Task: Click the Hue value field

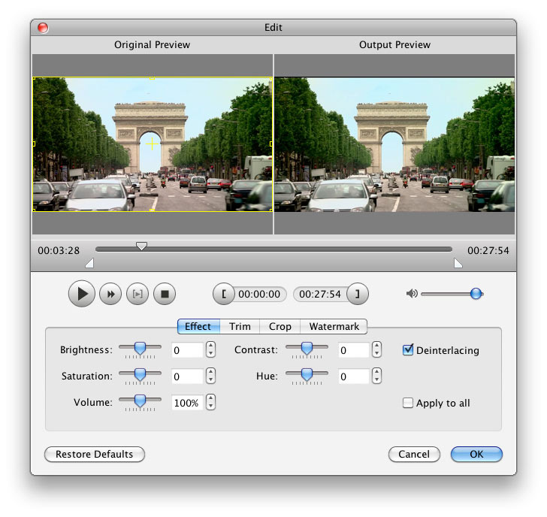Action: click(354, 376)
